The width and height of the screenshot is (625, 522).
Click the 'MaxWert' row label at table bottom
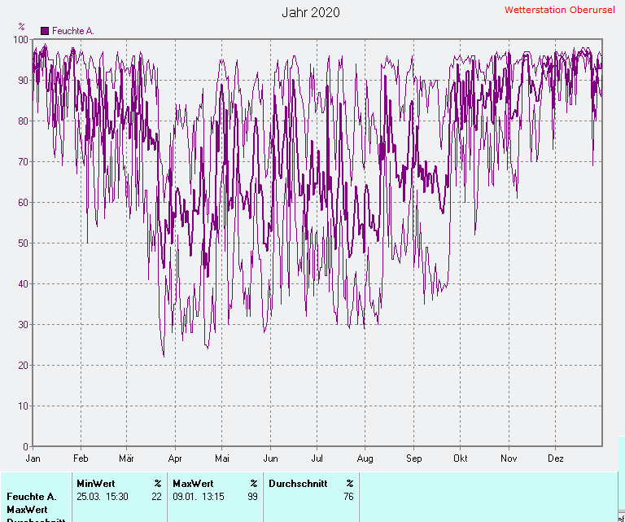tap(27, 510)
